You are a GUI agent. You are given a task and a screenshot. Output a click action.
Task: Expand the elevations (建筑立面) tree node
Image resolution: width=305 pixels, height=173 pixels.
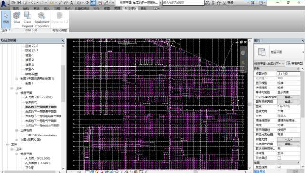tap(17, 140)
